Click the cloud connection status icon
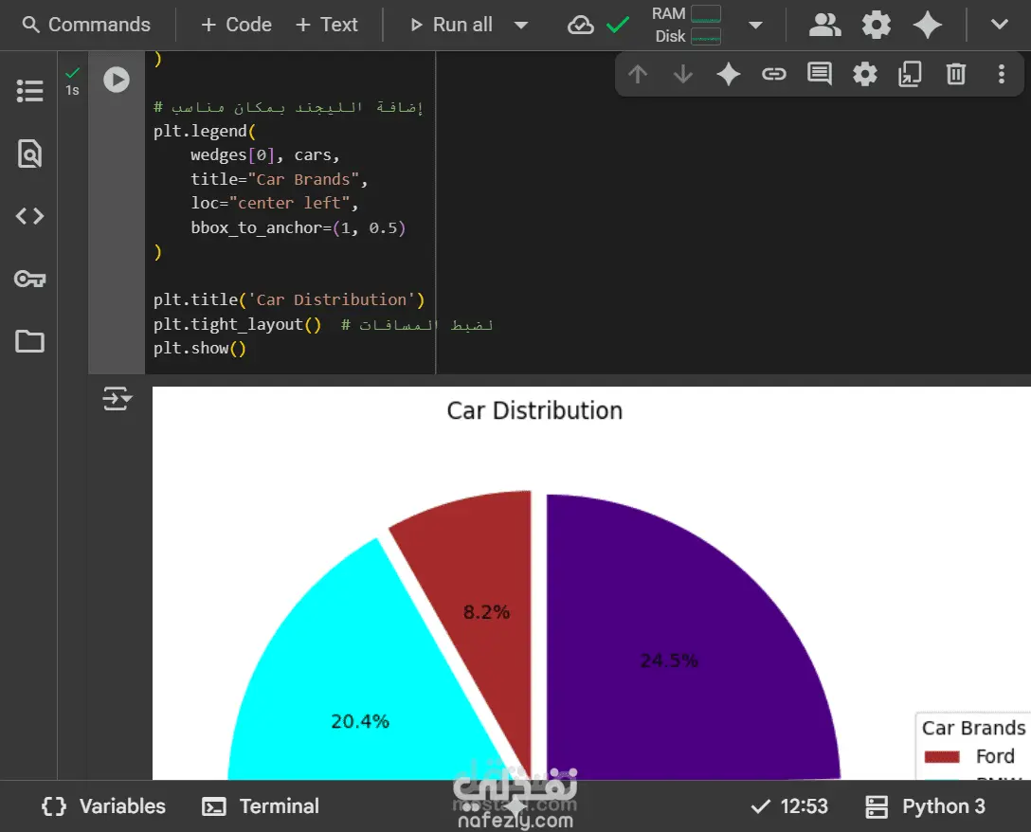 [581, 25]
